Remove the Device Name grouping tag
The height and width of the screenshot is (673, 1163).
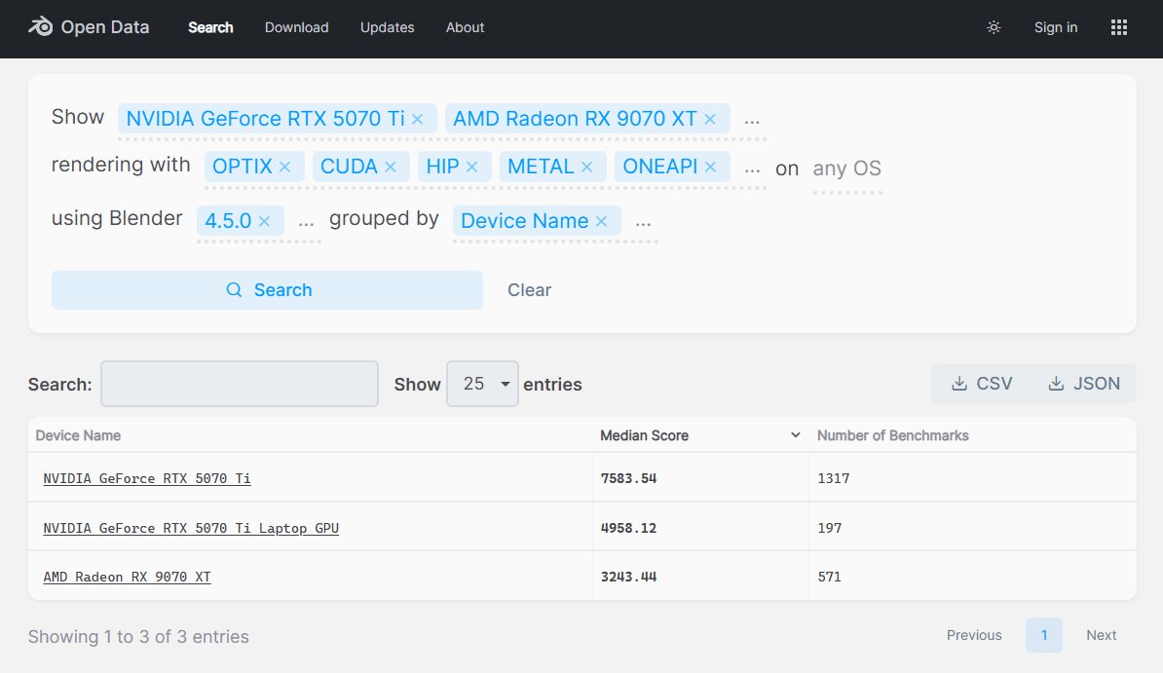click(x=602, y=221)
